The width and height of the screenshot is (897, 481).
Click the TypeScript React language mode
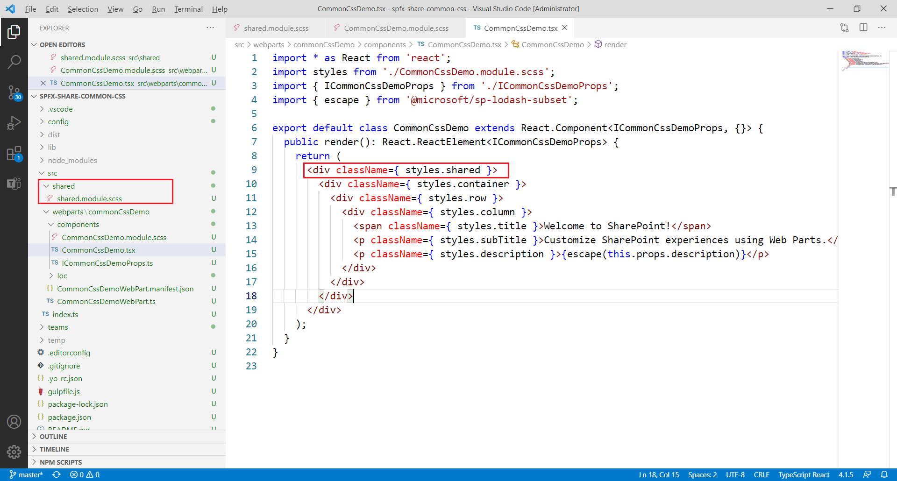[804, 474]
